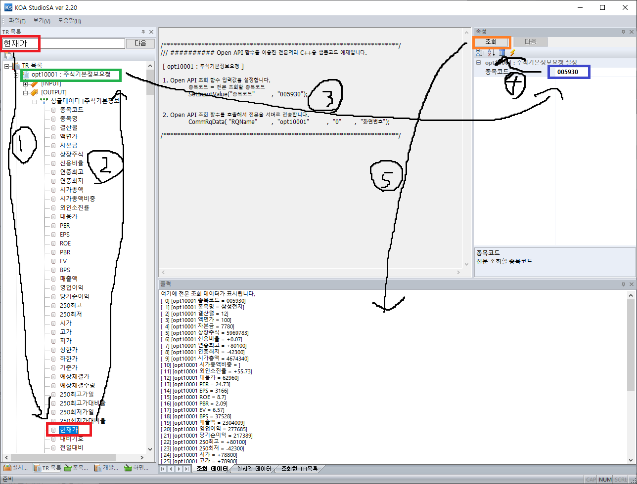Click the 조회 button in the properties panel
The image size is (637, 484).
tap(492, 41)
